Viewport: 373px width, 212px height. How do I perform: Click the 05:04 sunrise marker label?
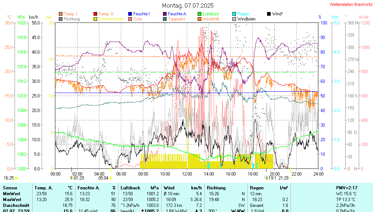click(103, 178)
